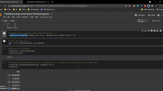Screen dimensions: 163x91
Task: Open cell editor settings gear
Action: coord(155,31)
